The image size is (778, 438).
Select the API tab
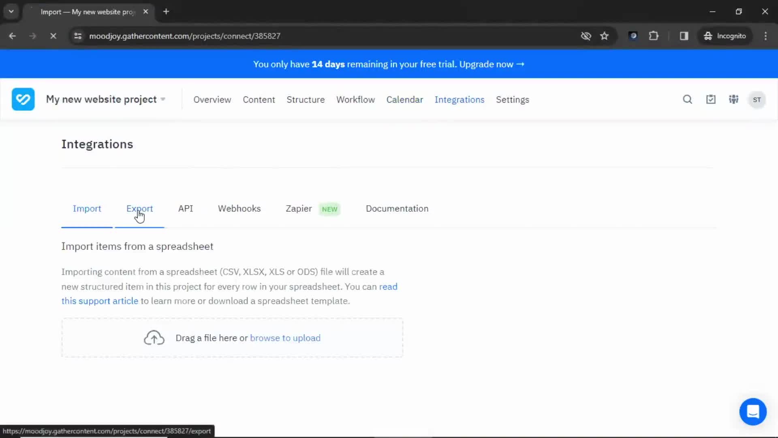[186, 208]
